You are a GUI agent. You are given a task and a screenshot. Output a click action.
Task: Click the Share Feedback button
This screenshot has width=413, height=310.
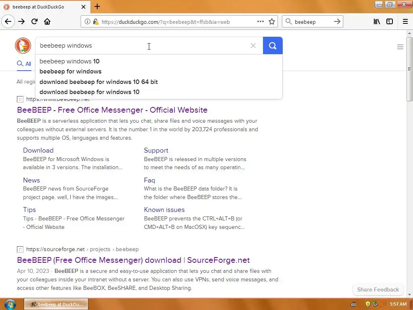(378, 289)
